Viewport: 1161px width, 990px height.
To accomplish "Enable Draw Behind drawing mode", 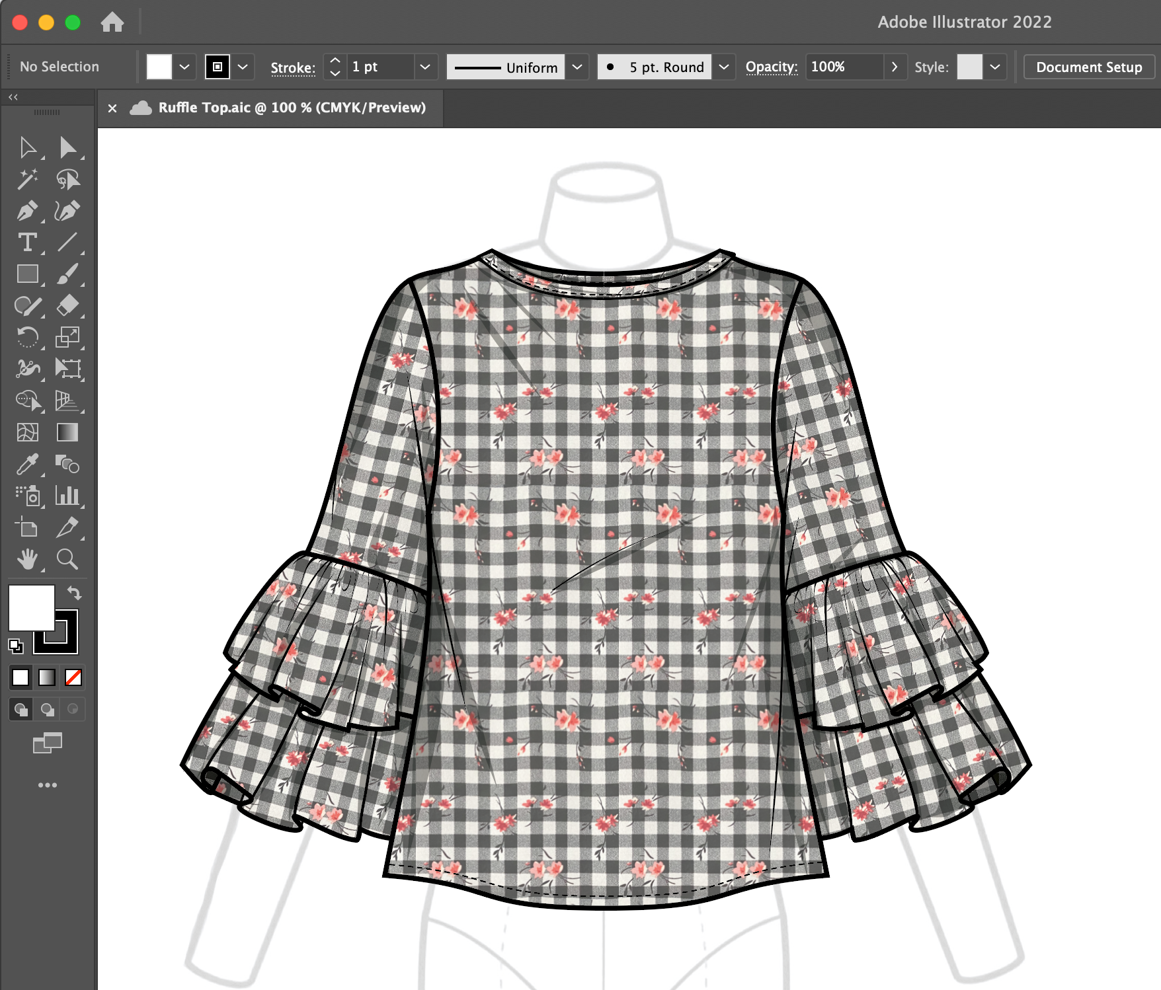I will tap(46, 709).
